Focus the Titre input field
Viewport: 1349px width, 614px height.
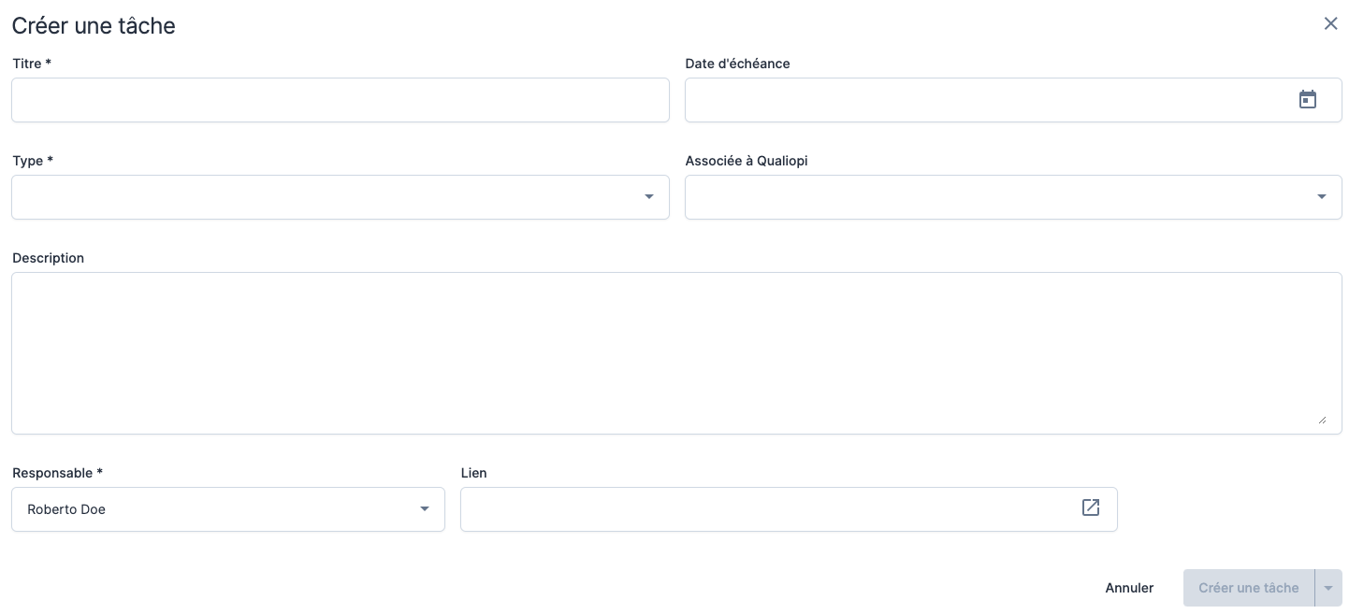click(x=340, y=100)
